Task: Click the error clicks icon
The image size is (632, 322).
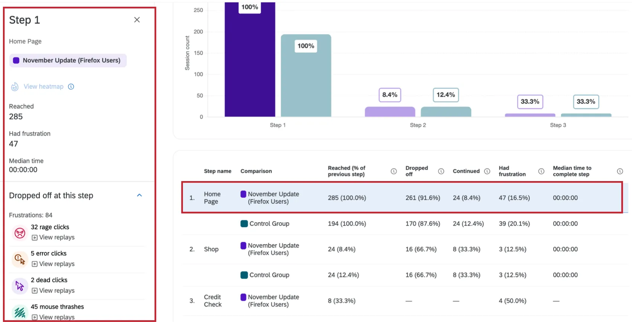Action: pos(20,259)
